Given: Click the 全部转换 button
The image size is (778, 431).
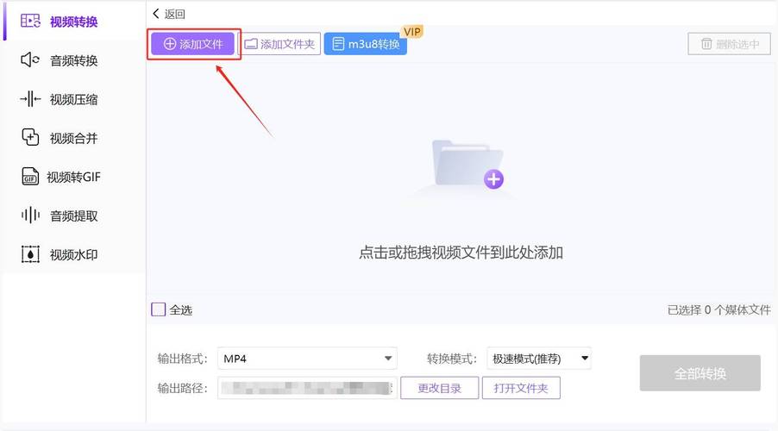Looking at the screenshot, I should pyautogui.click(x=700, y=373).
